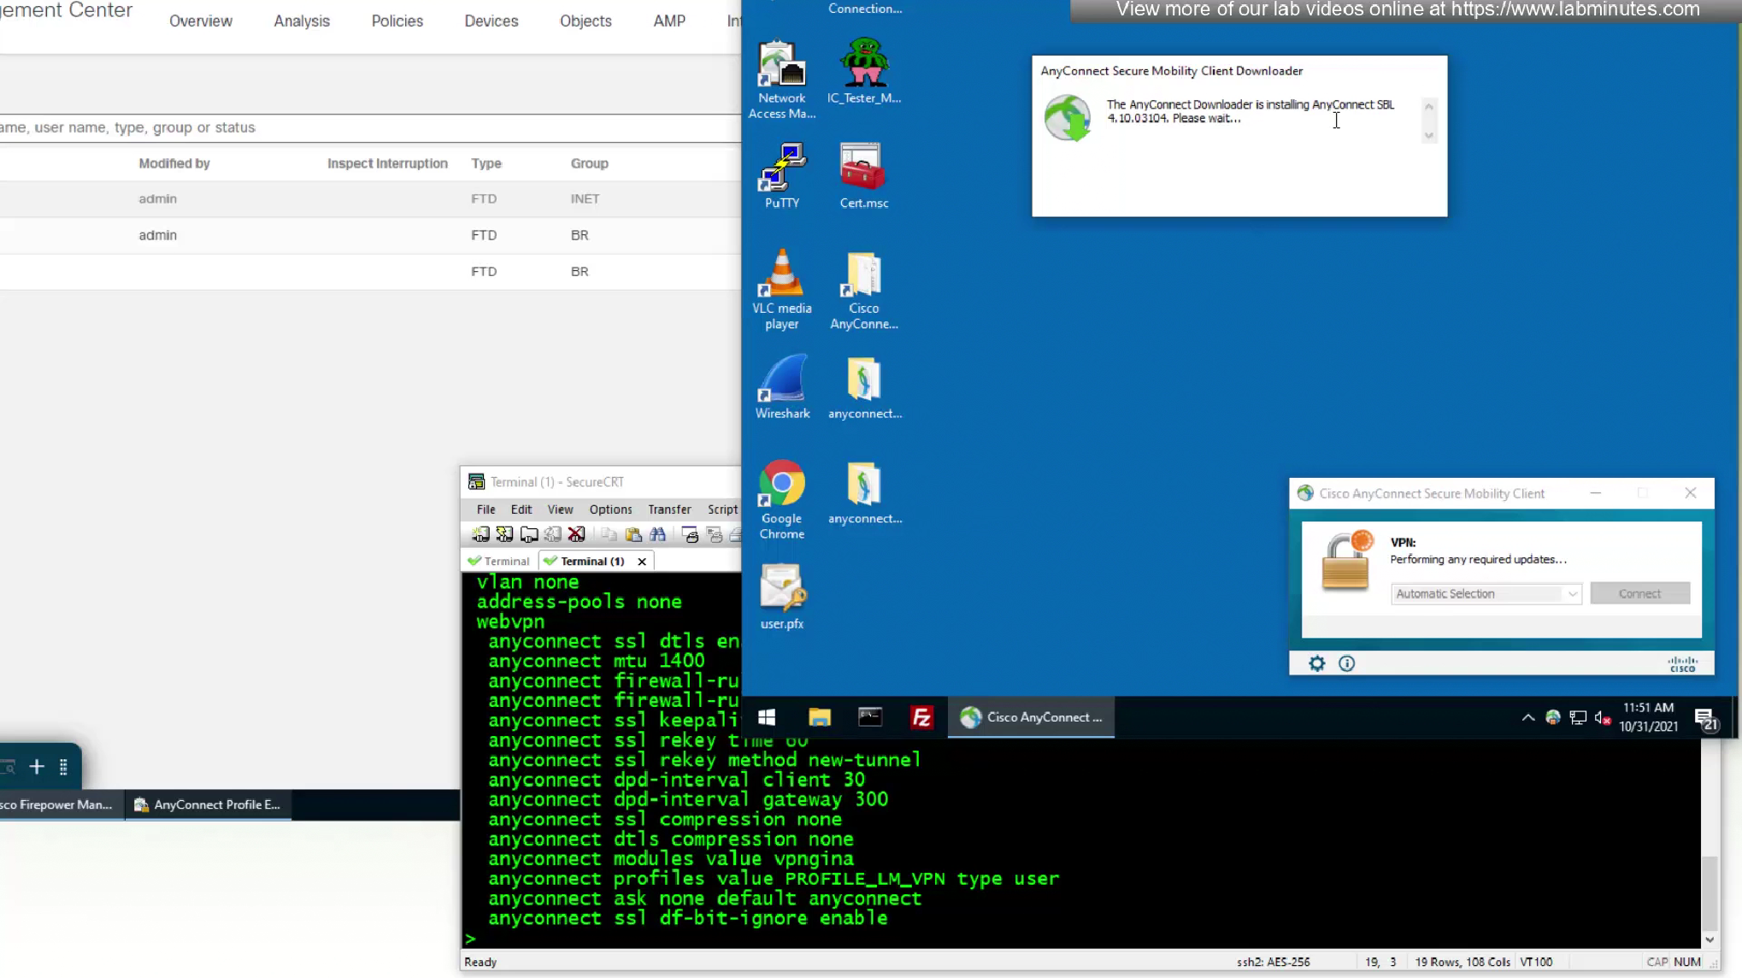Click the Quick Connect lightning icon

(x=504, y=534)
